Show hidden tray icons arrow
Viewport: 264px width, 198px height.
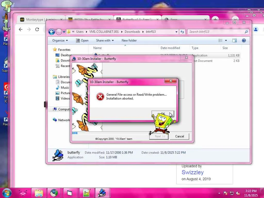pyautogui.click(x=219, y=193)
